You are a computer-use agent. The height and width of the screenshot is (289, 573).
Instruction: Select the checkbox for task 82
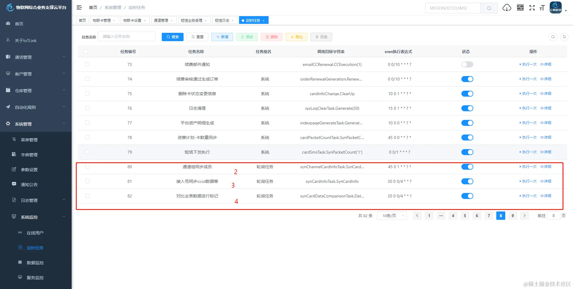click(87, 196)
